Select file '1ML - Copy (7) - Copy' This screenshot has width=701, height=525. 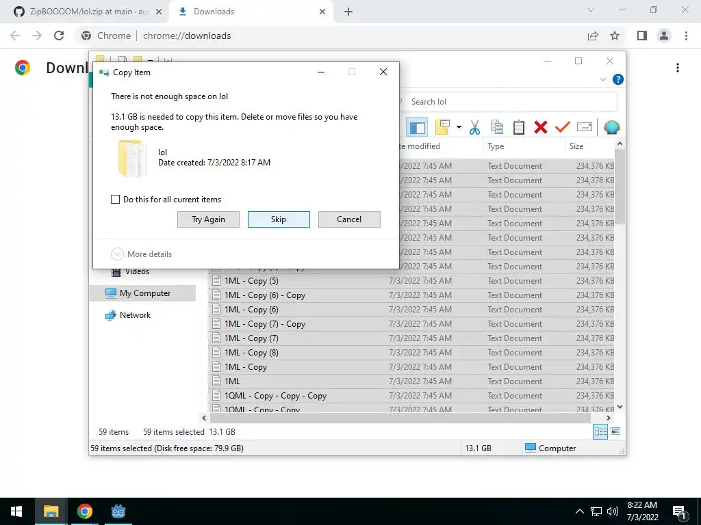(x=265, y=324)
